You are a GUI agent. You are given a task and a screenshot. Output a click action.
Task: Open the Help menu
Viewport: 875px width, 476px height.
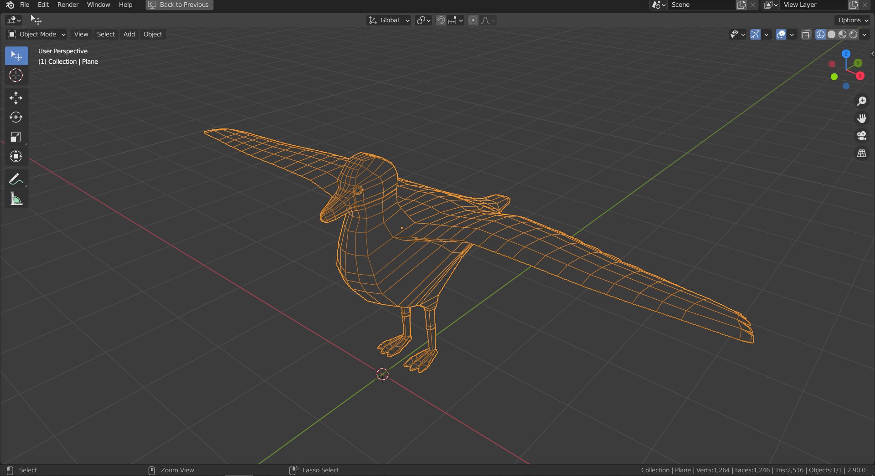coord(125,5)
